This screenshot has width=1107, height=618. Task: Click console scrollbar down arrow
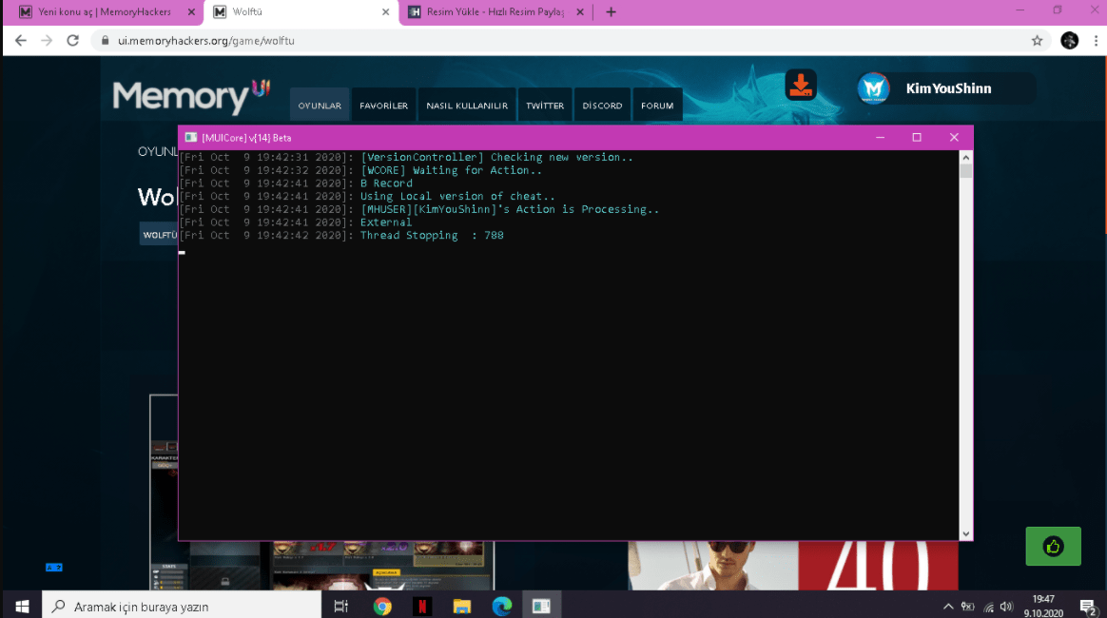966,534
